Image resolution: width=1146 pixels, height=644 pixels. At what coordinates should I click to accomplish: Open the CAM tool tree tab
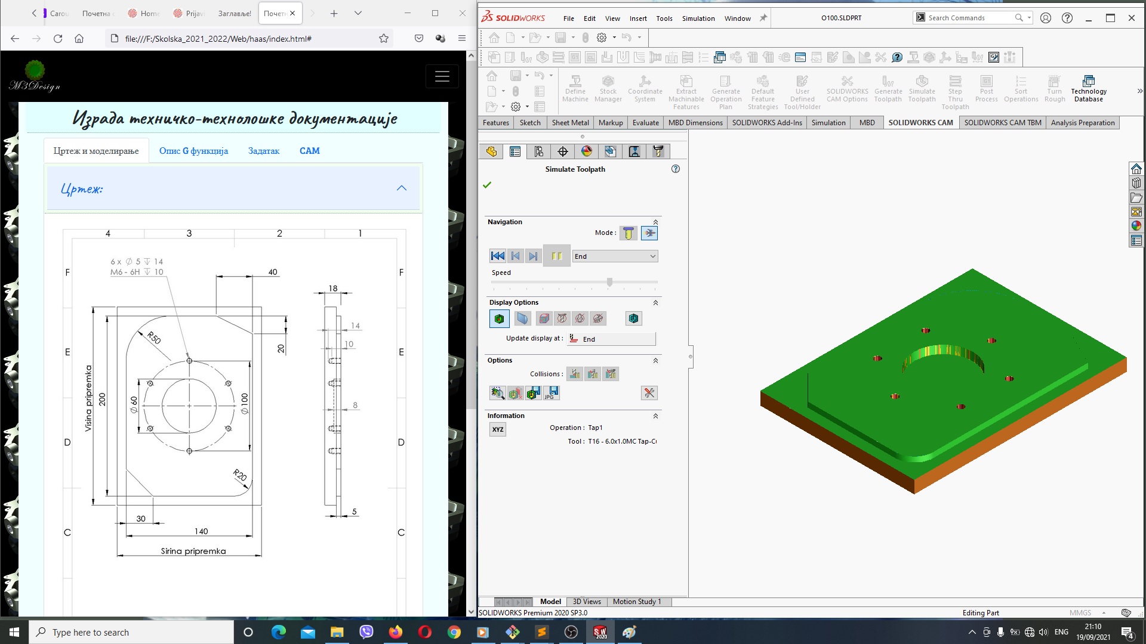[x=658, y=151]
